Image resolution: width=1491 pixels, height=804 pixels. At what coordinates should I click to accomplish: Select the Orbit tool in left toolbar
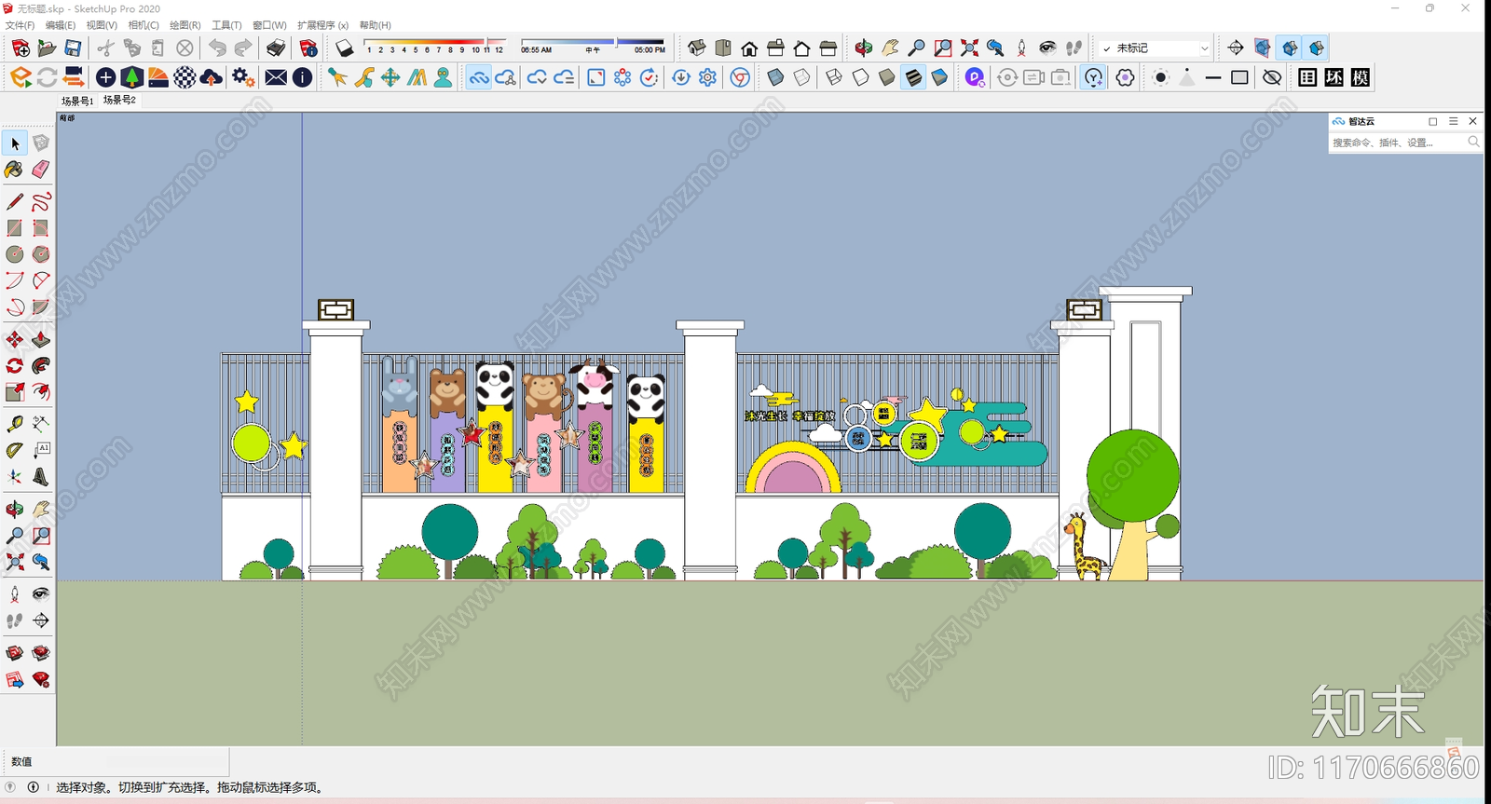tap(15, 510)
